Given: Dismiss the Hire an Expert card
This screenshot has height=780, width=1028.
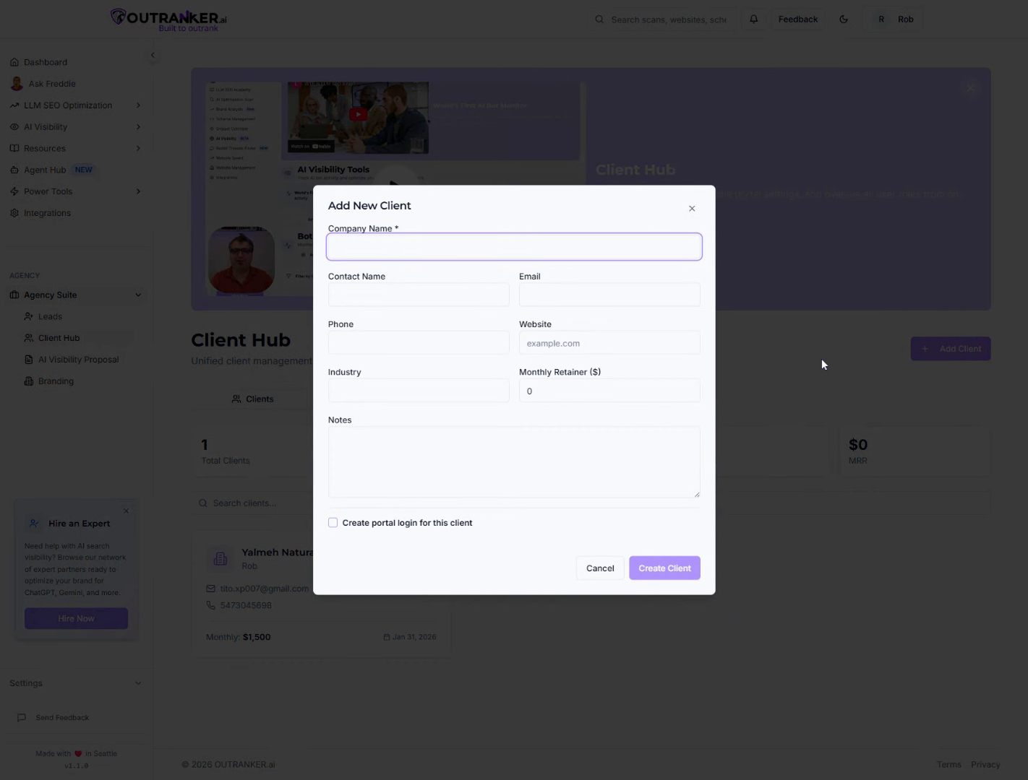Looking at the screenshot, I should (126, 511).
